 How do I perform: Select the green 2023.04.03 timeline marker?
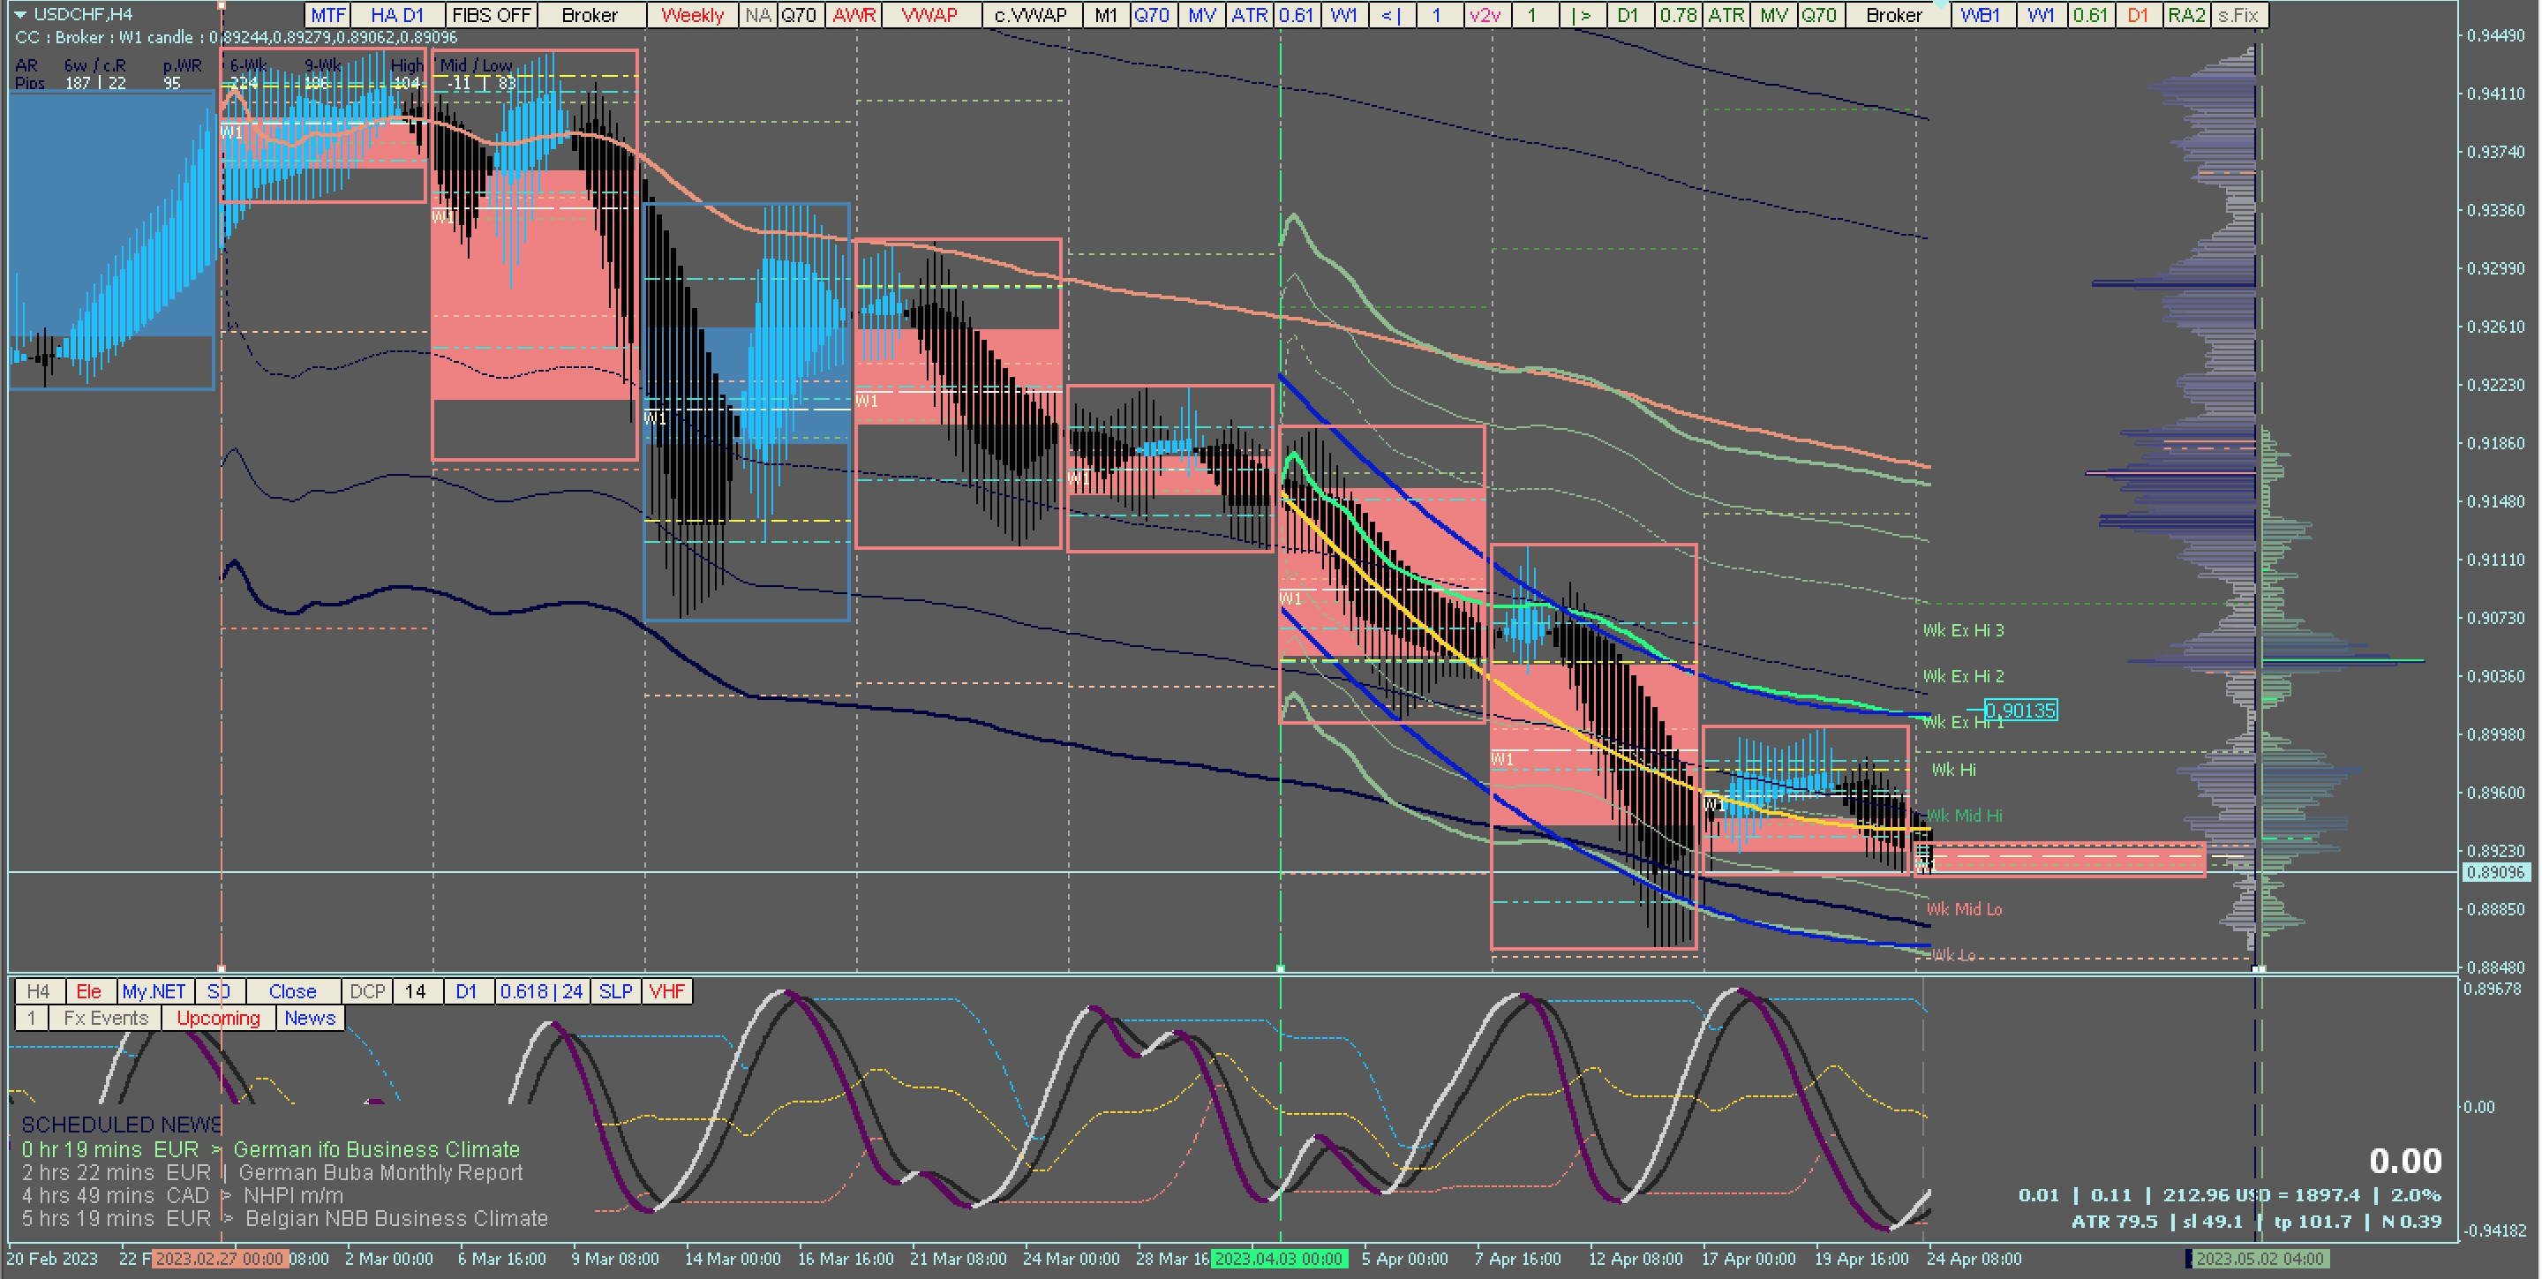coord(1278,1259)
